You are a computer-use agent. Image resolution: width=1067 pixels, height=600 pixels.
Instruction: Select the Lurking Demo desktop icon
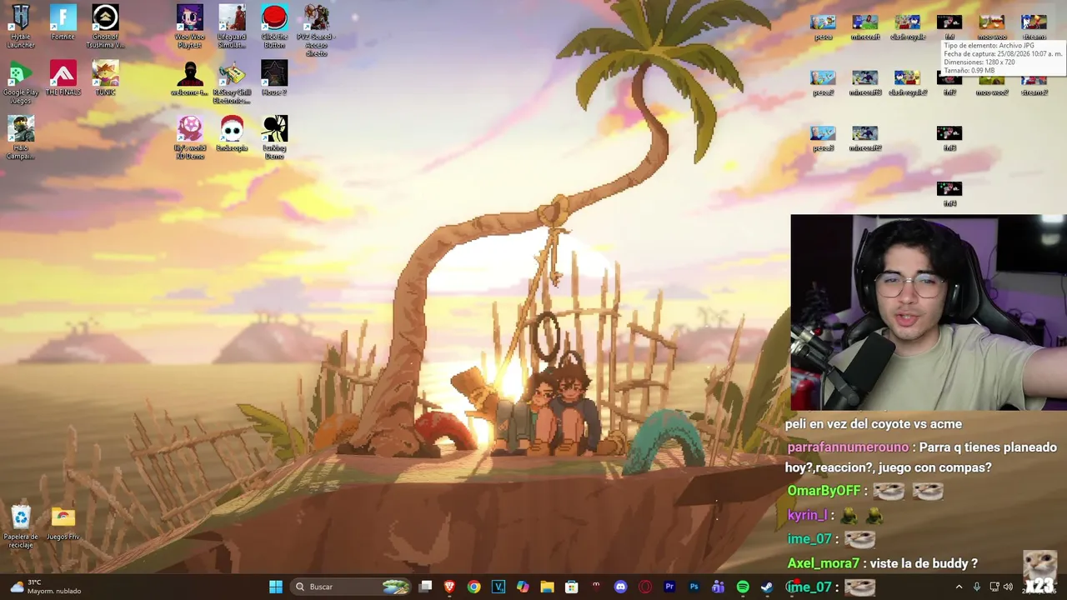coord(274,137)
